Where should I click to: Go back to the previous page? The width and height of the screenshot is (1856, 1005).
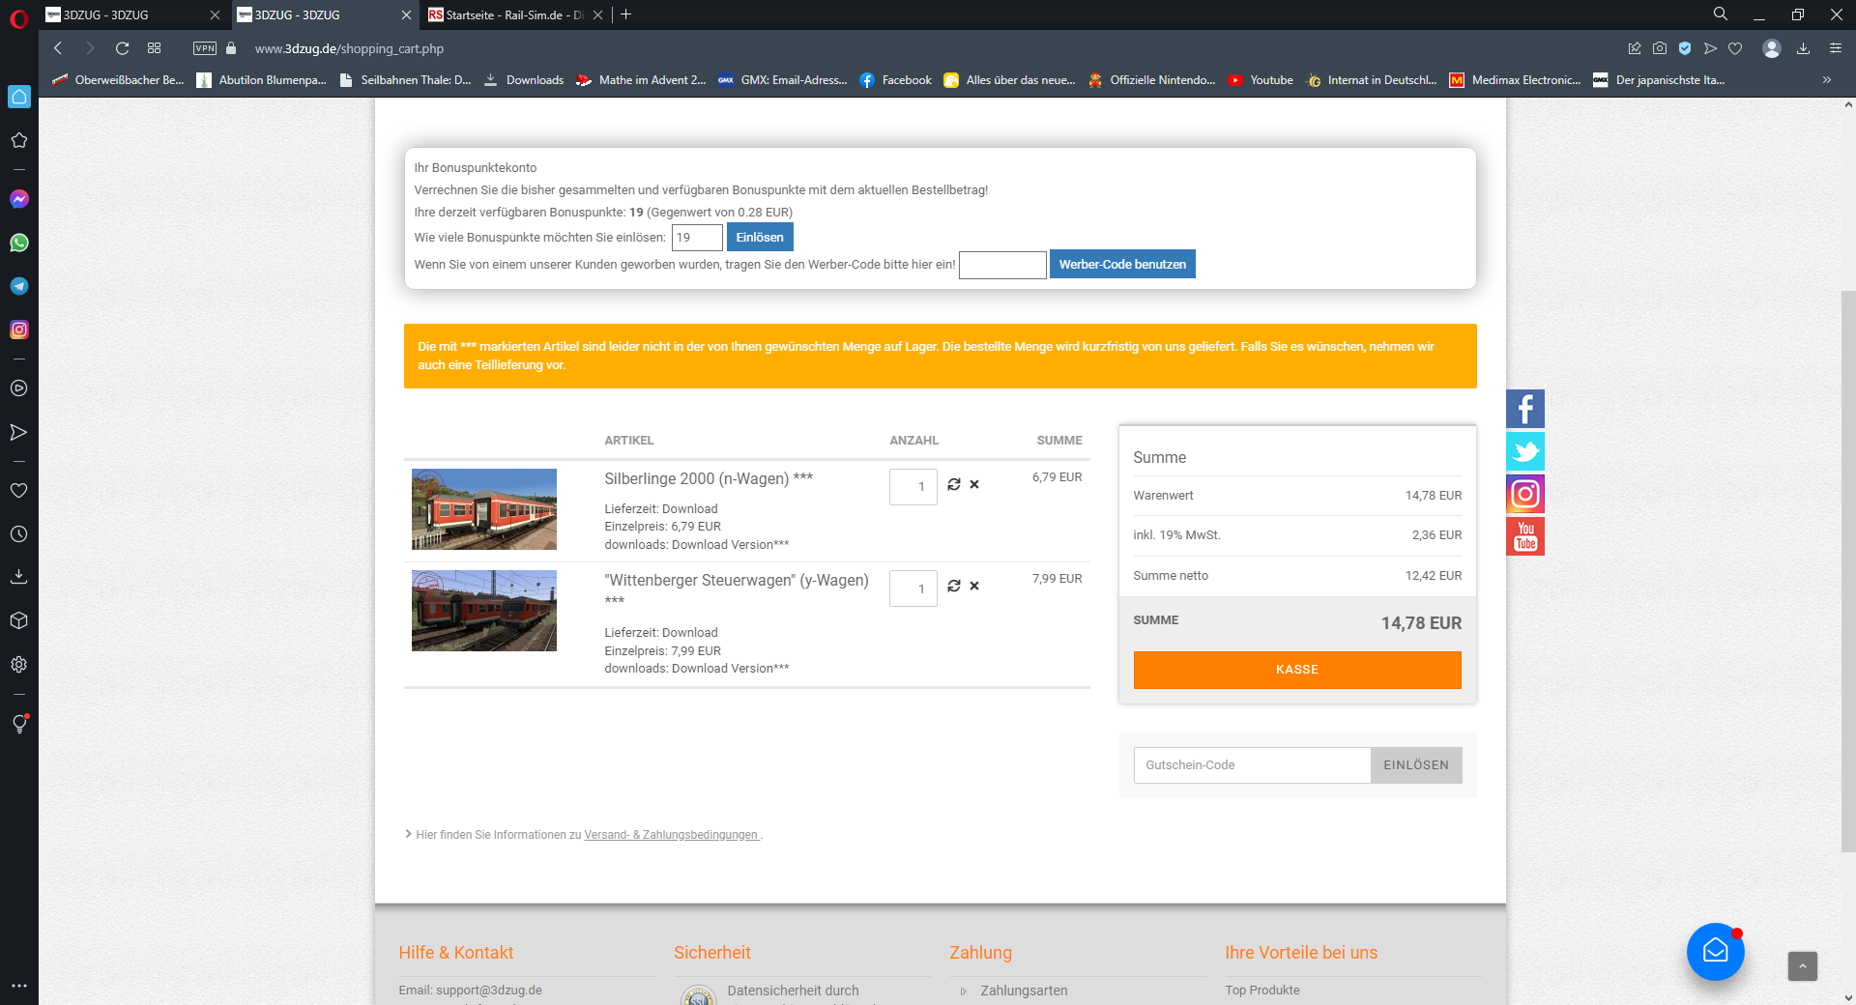pyautogui.click(x=58, y=48)
